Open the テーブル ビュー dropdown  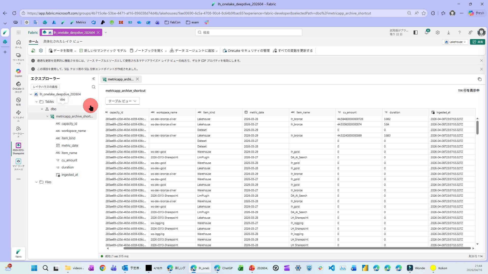(x=122, y=101)
